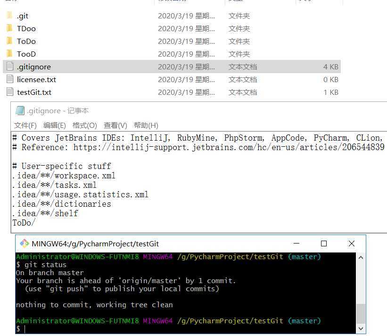Viewport: 387px width, 336px height.
Task: Select the ToDo folder icon
Action: [x=9, y=41]
